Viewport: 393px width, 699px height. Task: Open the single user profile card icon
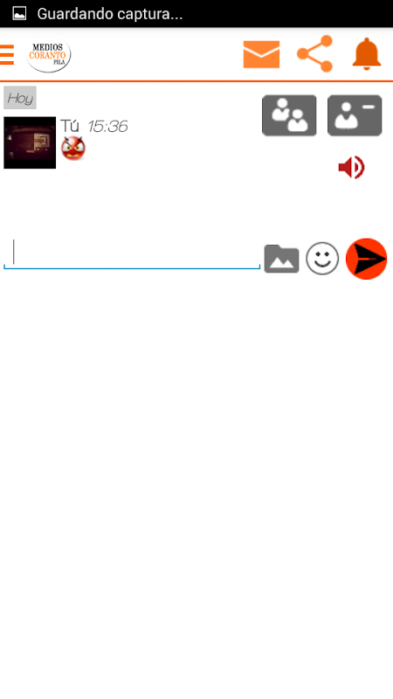click(x=355, y=115)
